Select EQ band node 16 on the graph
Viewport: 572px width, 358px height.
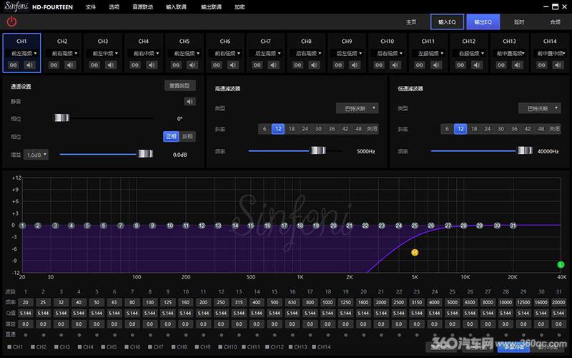tap(267, 226)
